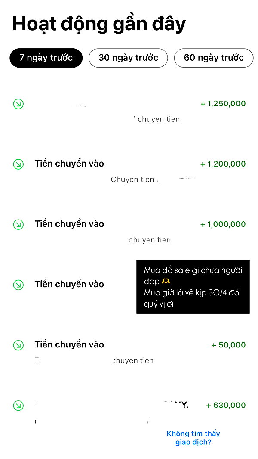Switch to 60 ngày trước filter
The width and height of the screenshot is (258, 459).
pyautogui.click(x=214, y=58)
